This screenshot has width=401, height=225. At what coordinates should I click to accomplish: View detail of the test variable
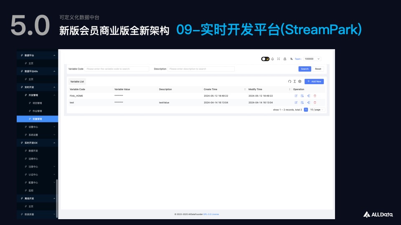[x=302, y=102]
